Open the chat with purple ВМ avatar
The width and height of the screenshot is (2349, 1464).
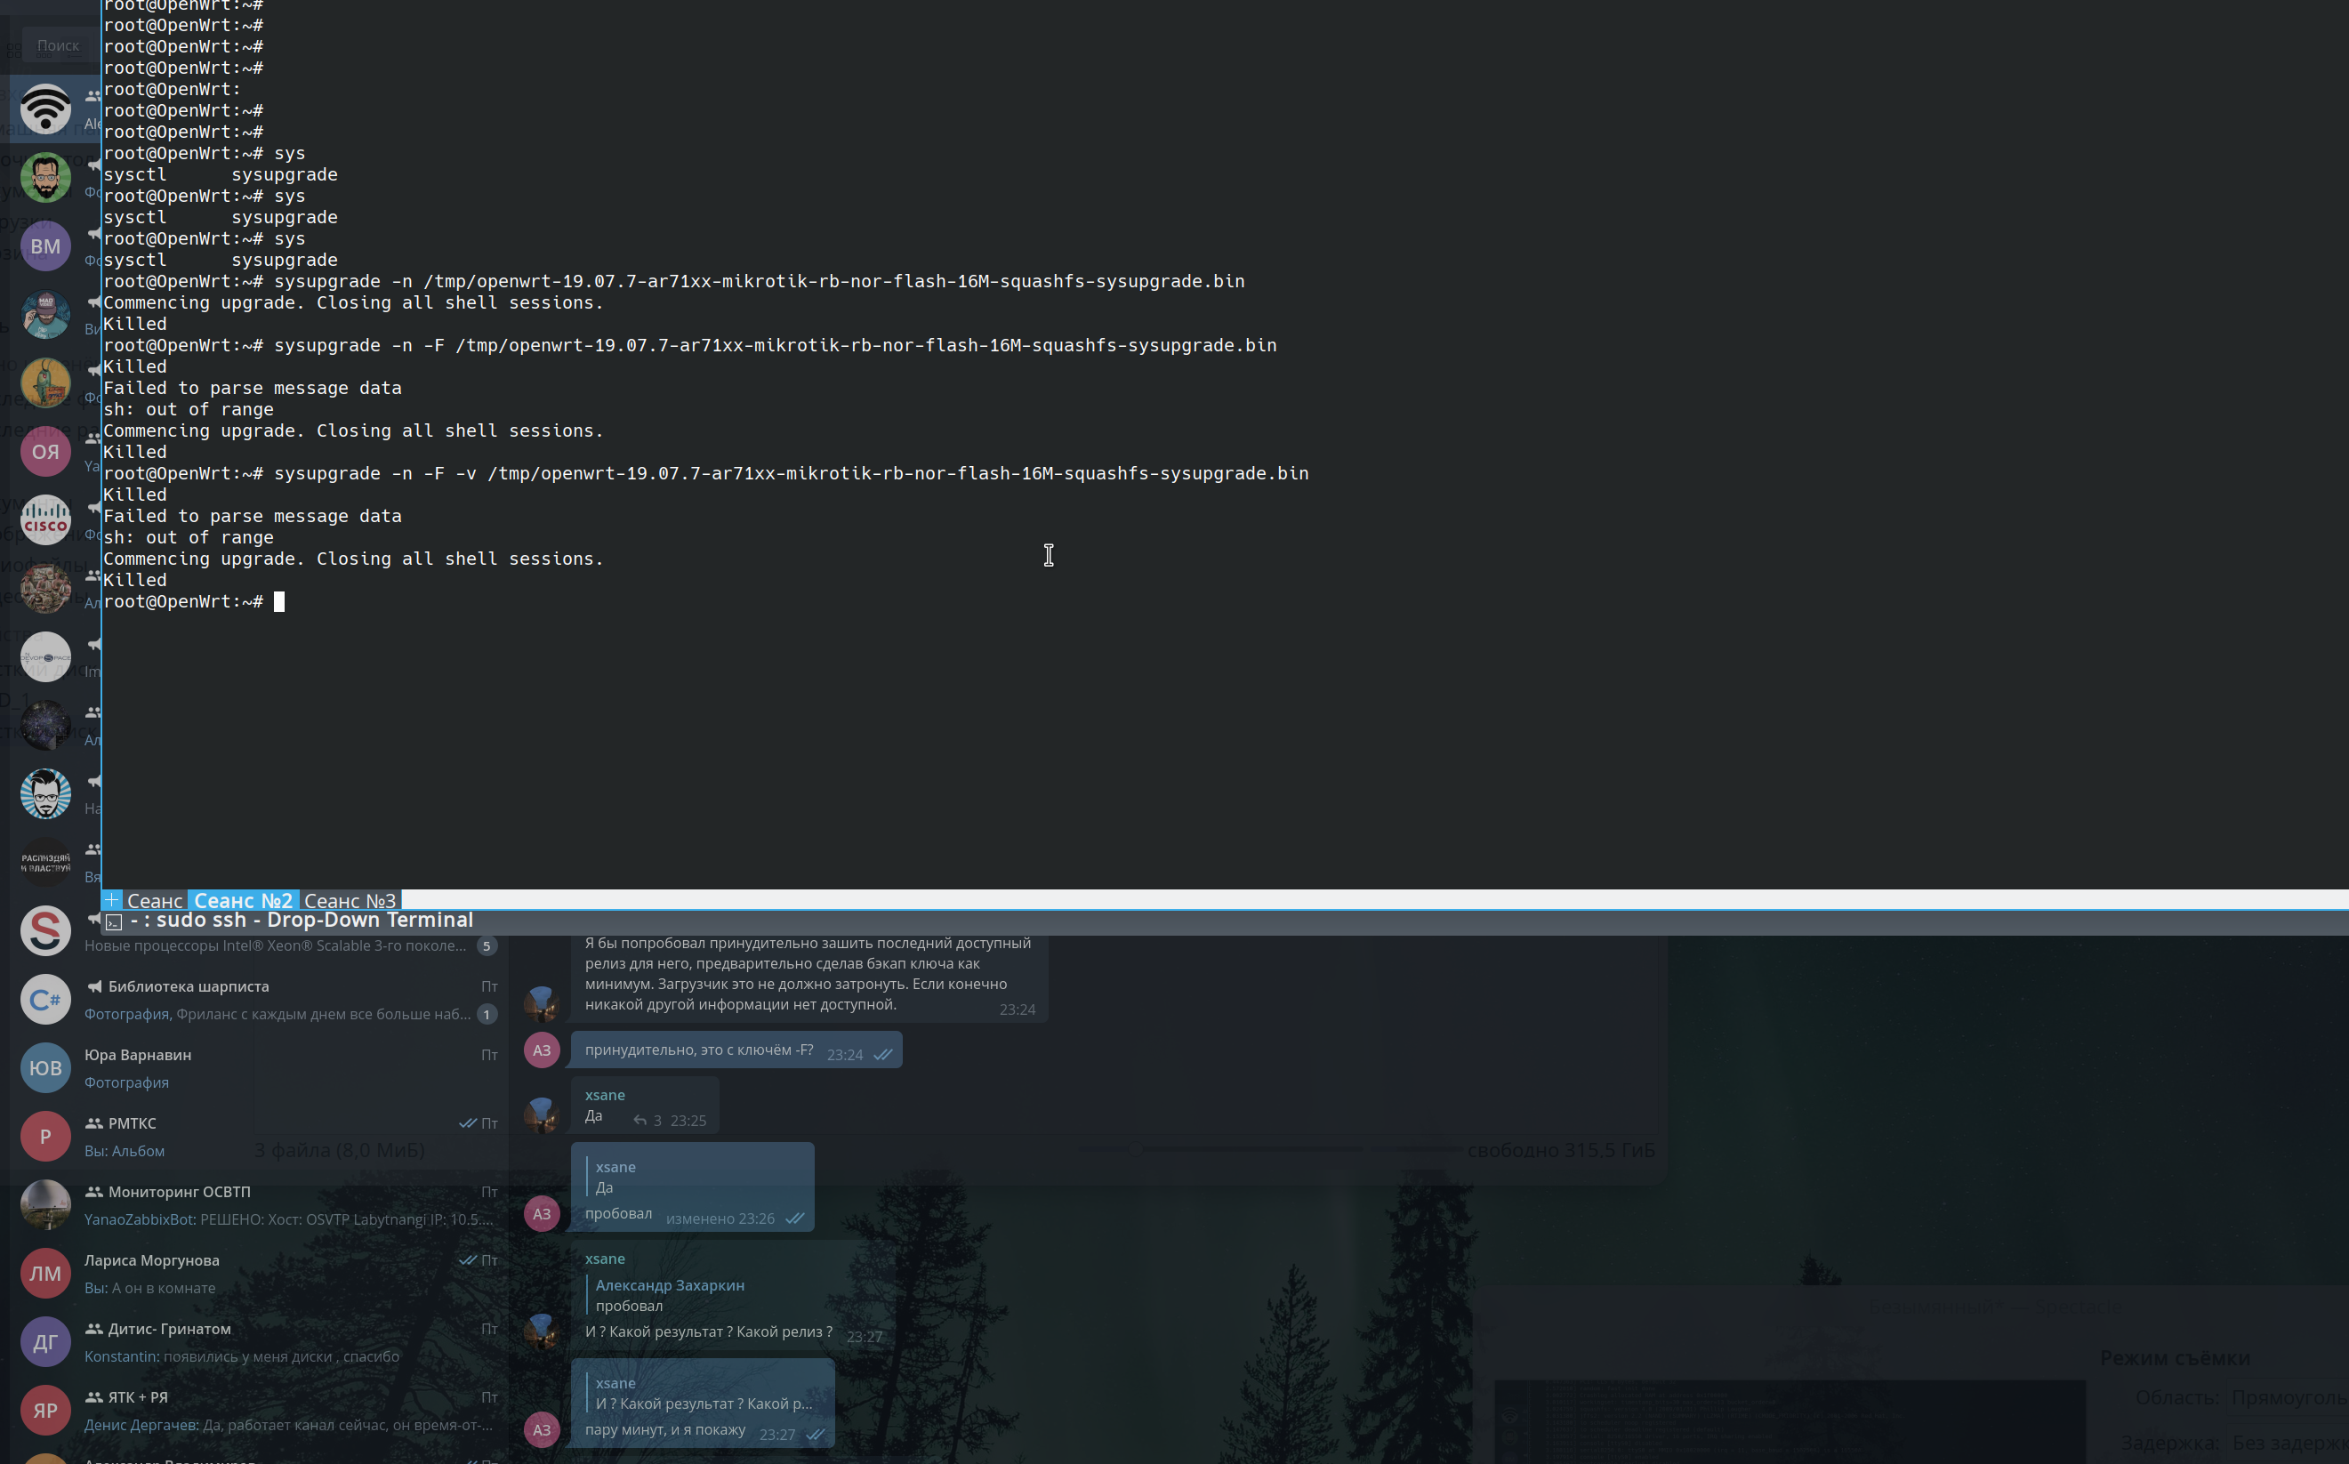[x=45, y=246]
